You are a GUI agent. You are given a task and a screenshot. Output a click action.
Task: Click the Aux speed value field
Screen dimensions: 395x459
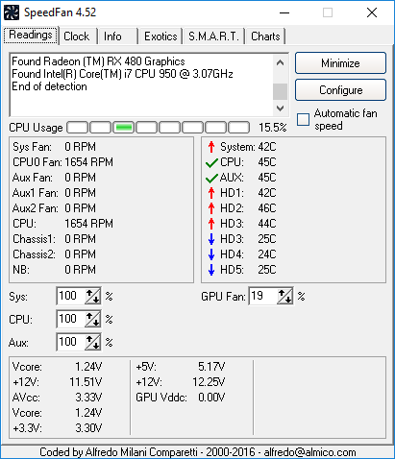[x=70, y=342]
